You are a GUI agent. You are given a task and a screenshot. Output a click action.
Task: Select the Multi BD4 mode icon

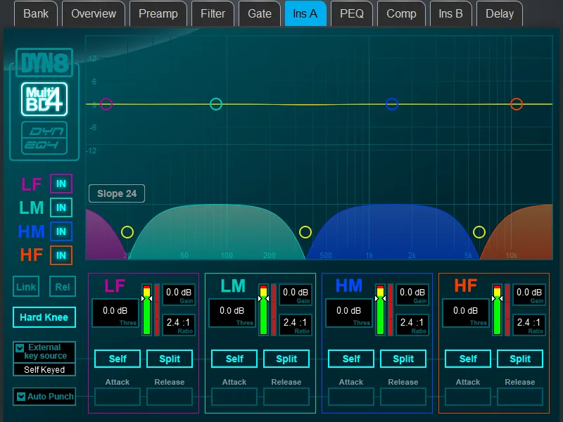point(44,99)
